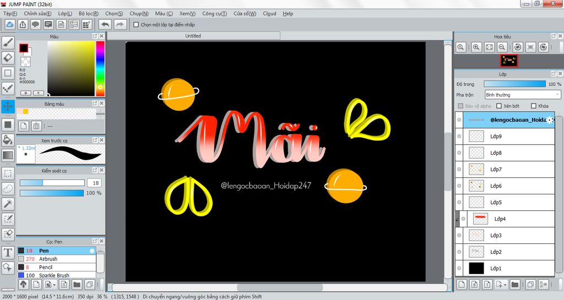
Task: Select the Object operation tool below Text
Action: (8, 268)
